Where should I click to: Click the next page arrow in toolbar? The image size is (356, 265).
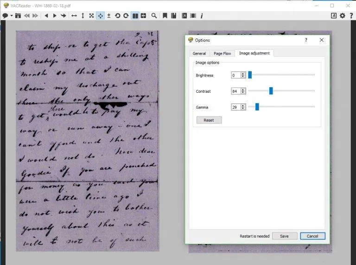[x=55, y=15]
